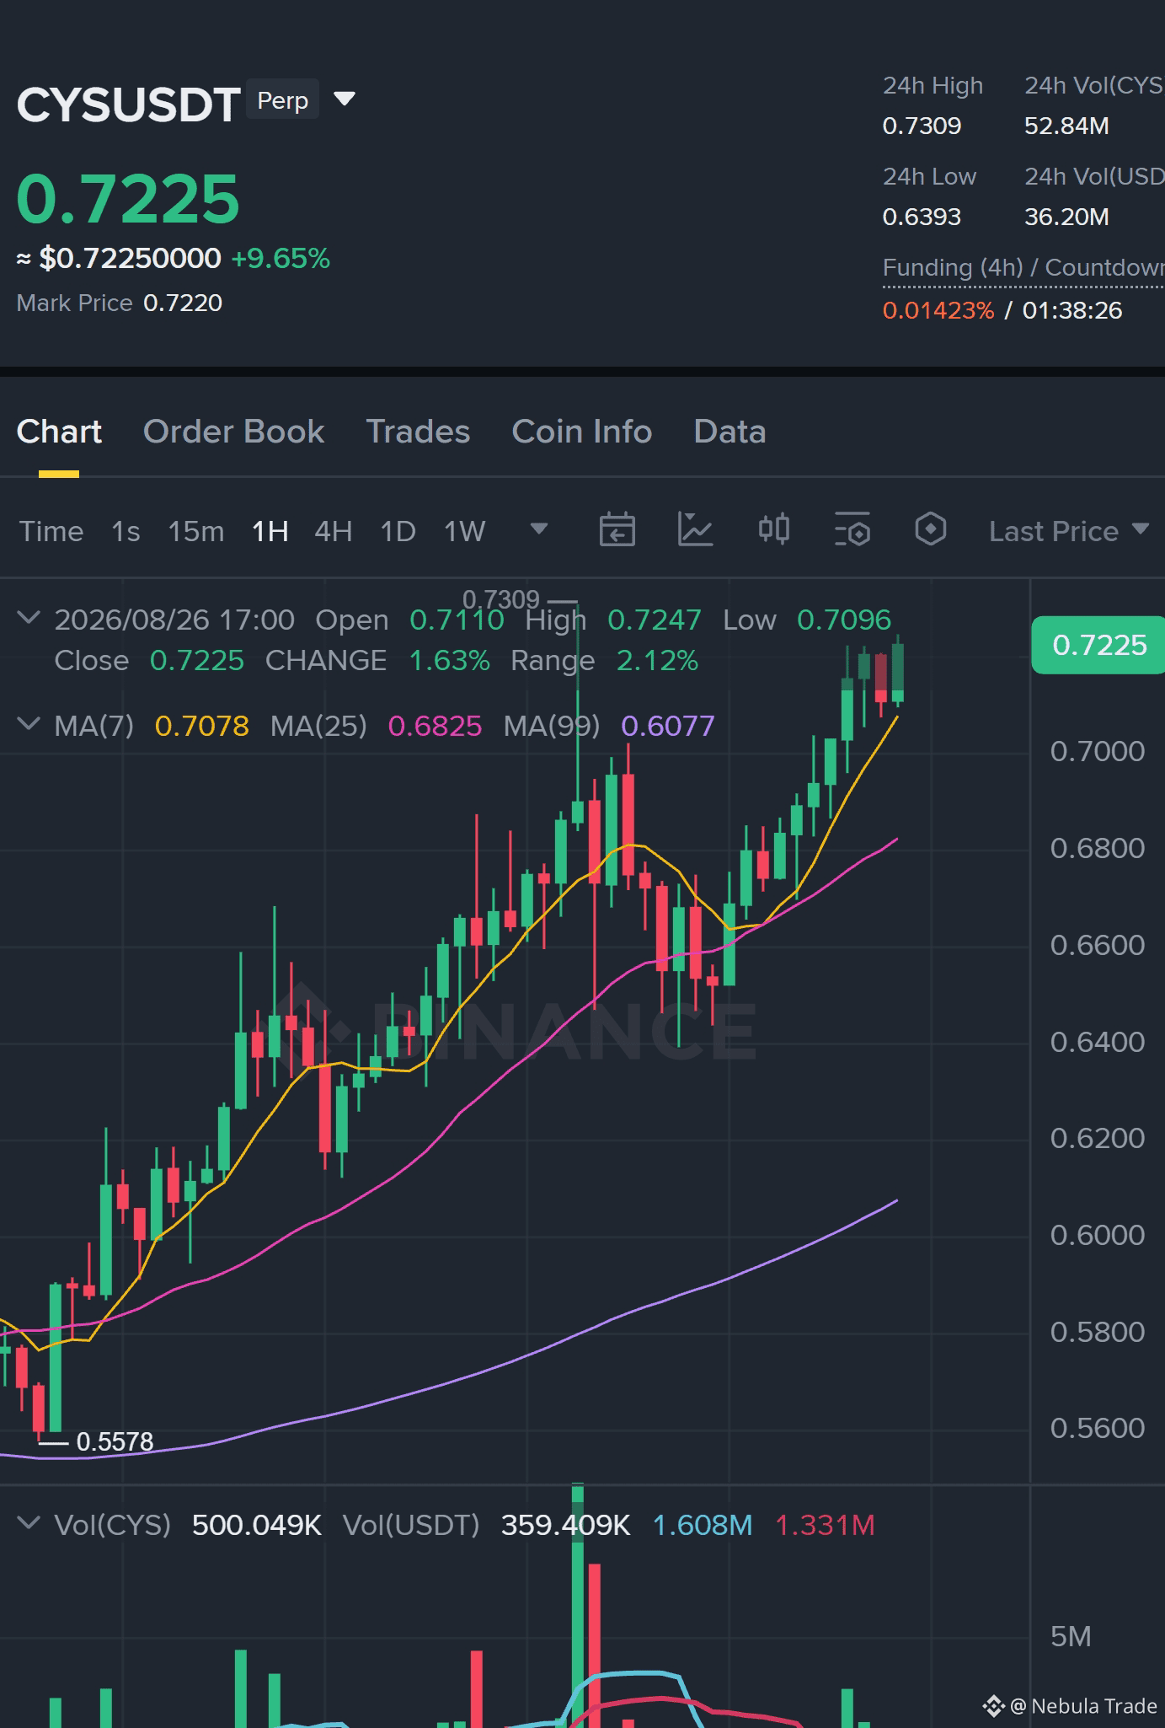Screen dimensions: 1165x1728
Task: Click the blue 1.608M volume MA value
Action: tap(703, 1525)
